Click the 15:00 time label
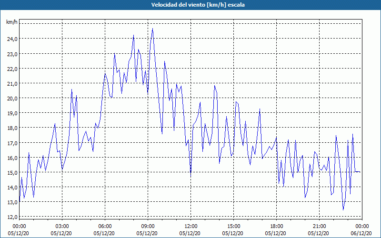This screenshot has height=238, width=381. (x=234, y=227)
